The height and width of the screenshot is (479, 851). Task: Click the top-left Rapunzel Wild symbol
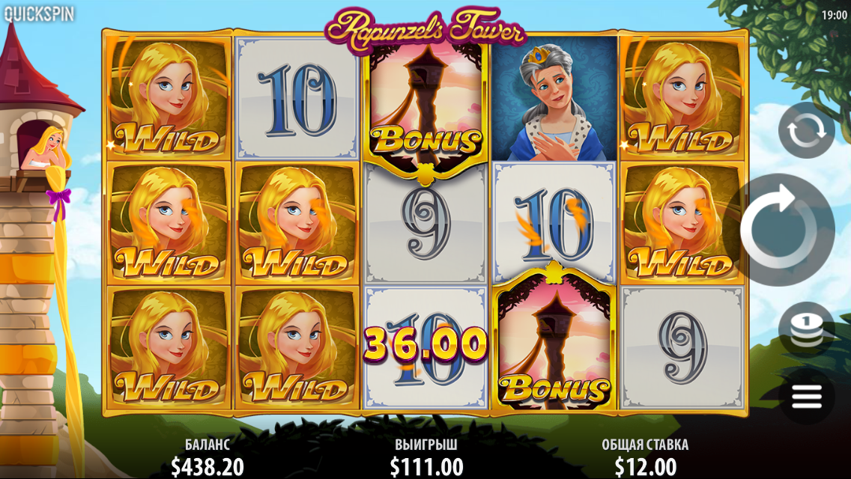point(169,98)
